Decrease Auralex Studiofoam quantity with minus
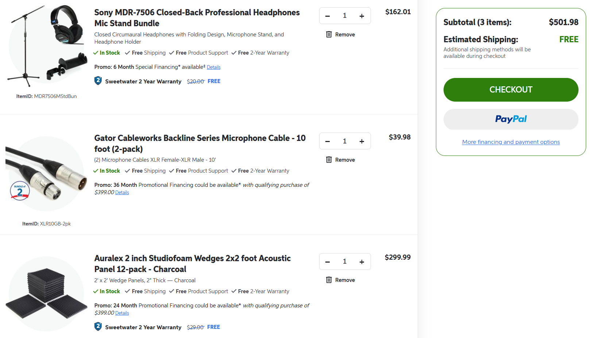 click(328, 262)
